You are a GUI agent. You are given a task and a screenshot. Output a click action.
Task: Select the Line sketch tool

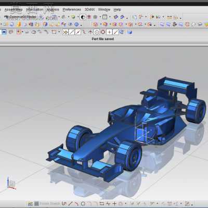[70, 203]
